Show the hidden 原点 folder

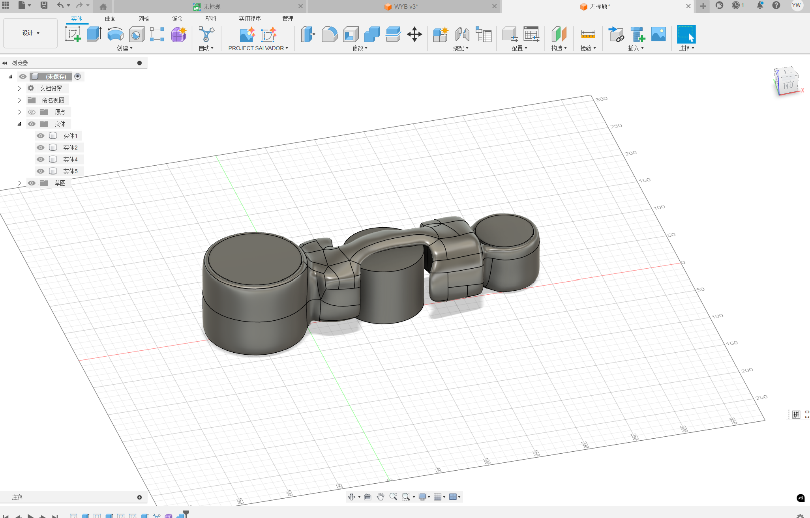tap(32, 112)
